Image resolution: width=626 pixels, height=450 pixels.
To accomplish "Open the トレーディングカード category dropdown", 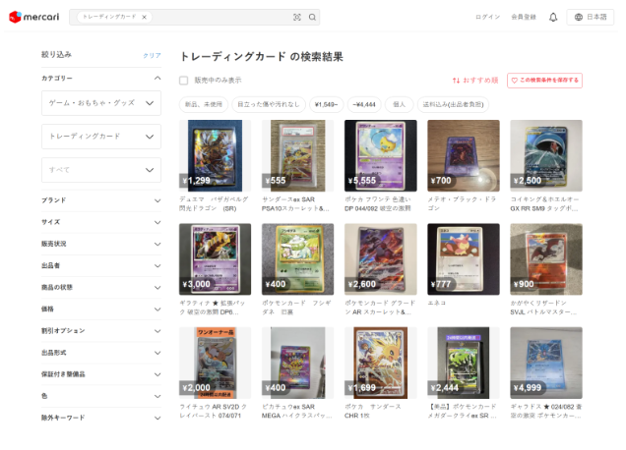I will click(x=101, y=137).
